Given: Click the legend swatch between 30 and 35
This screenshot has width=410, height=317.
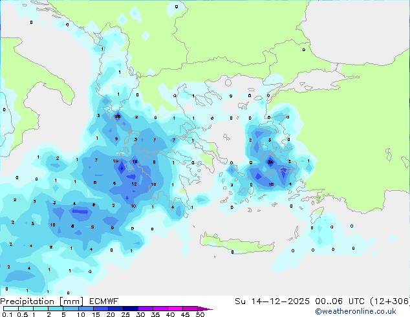Looking at the screenshot, I should tap(145, 309).
